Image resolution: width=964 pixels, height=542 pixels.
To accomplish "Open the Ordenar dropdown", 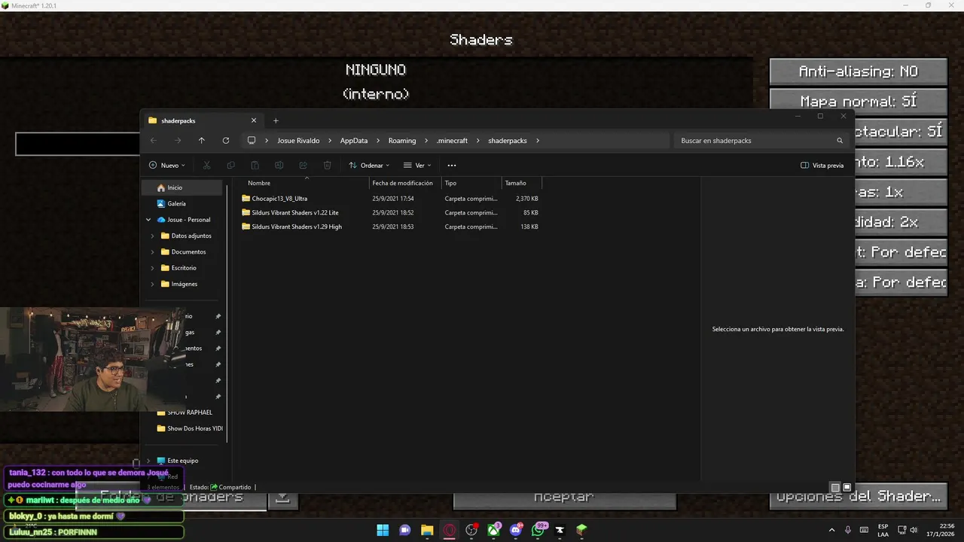I will coord(369,165).
